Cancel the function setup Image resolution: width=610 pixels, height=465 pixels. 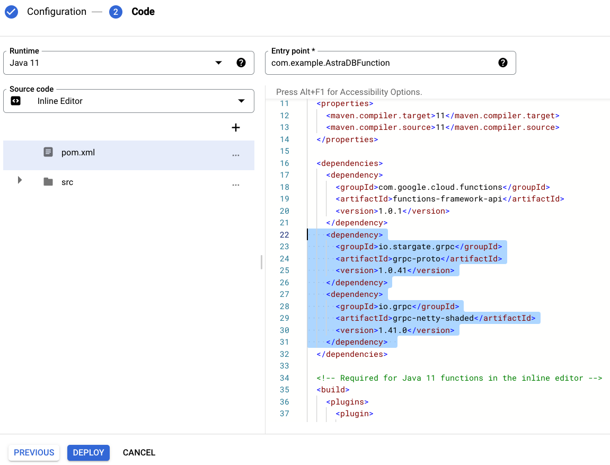tap(139, 453)
